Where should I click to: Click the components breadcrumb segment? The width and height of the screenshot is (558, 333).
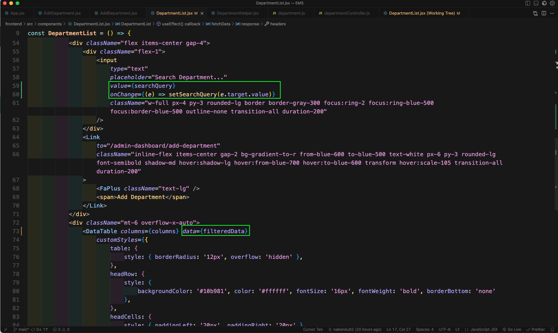tap(50, 24)
